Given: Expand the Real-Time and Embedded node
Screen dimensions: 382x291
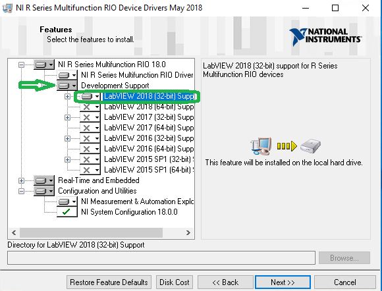Looking at the screenshot, I should point(22,180).
